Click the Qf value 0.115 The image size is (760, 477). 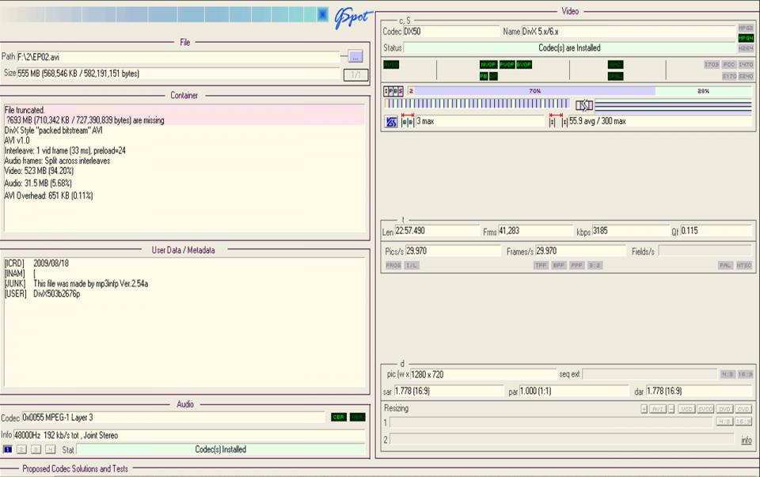point(716,231)
